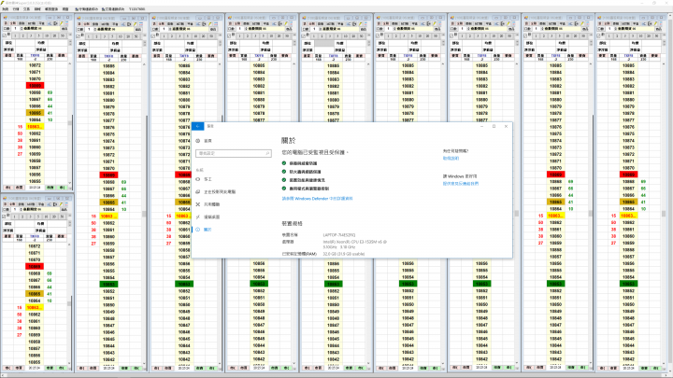Image resolution: width=673 pixels, height=378 pixels.
Task: Click lot-count spinner arrows in second order window
Action: (x=94, y=29)
